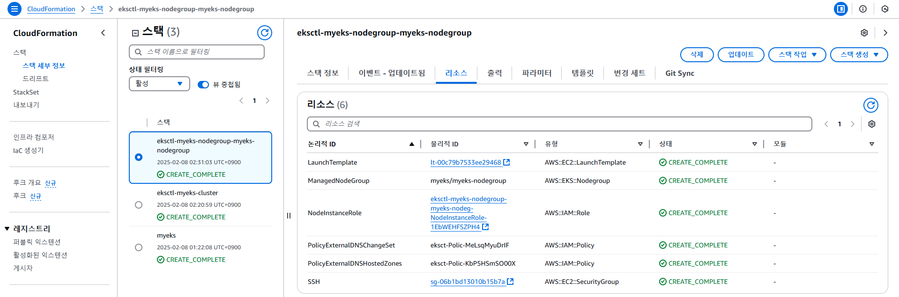Open the parameters tab
The height and width of the screenshot is (297, 899).
[x=537, y=73]
